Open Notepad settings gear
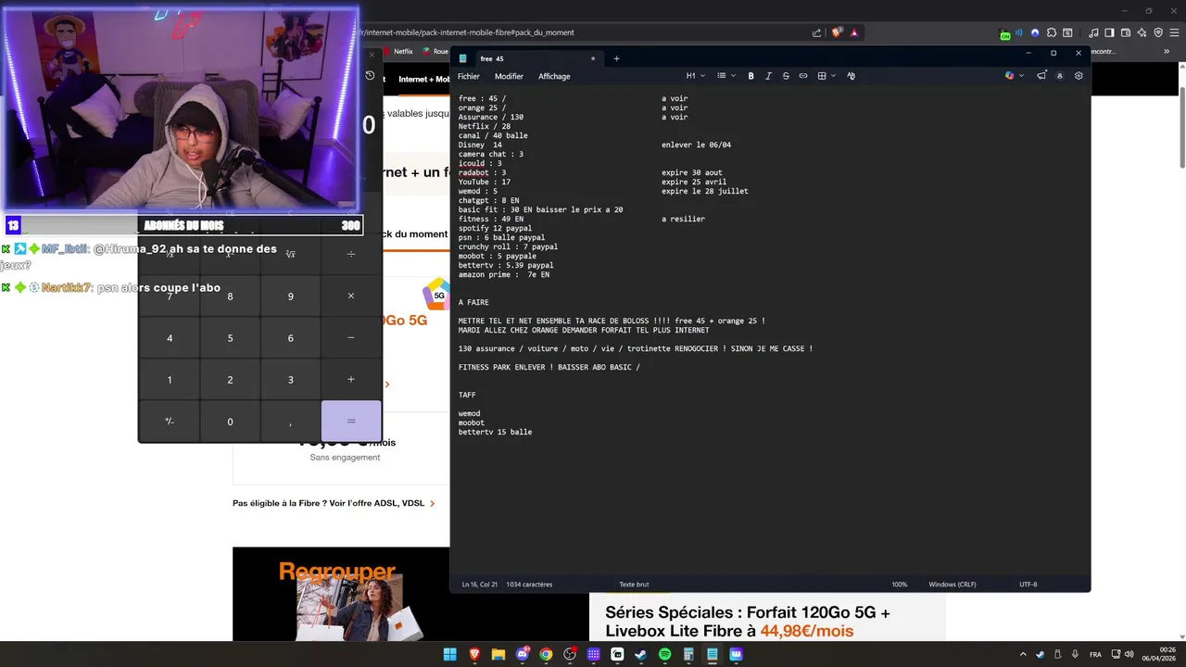 [1079, 76]
